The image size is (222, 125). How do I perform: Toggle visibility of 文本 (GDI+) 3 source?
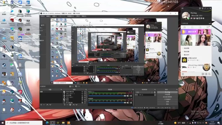point(82,94)
